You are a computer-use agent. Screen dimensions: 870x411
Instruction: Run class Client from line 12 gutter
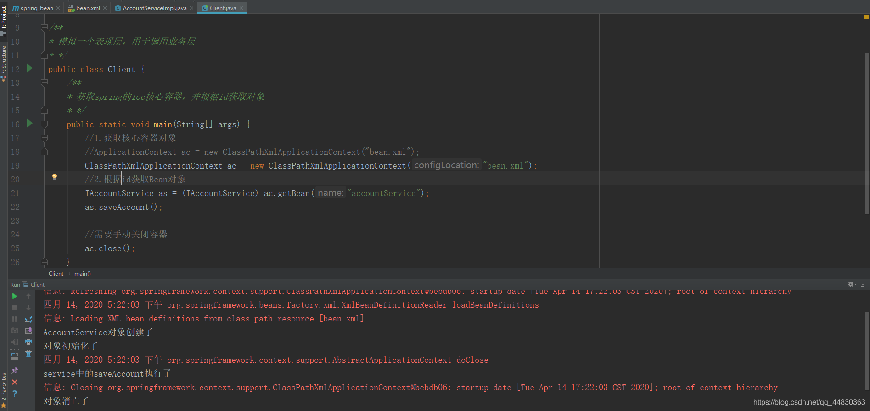coord(30,68)
